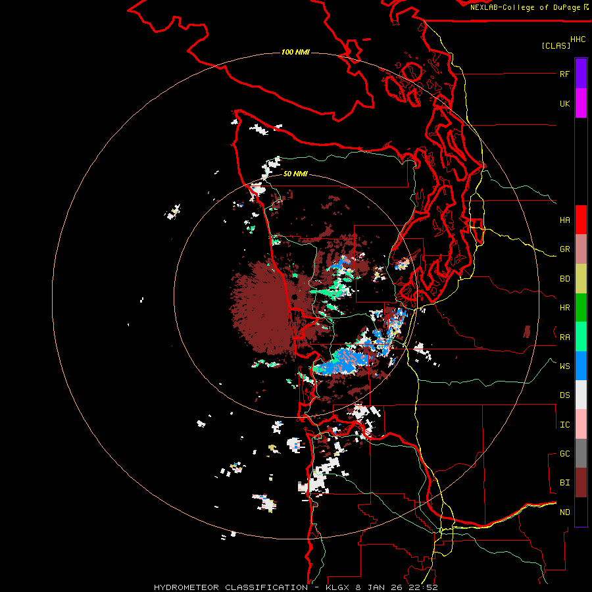
Task: Click the UK magenta legend swatch
Action: (x=581, y=103)
